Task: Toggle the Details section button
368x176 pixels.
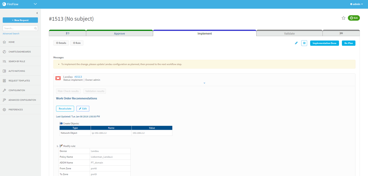Action: (61, 43)
